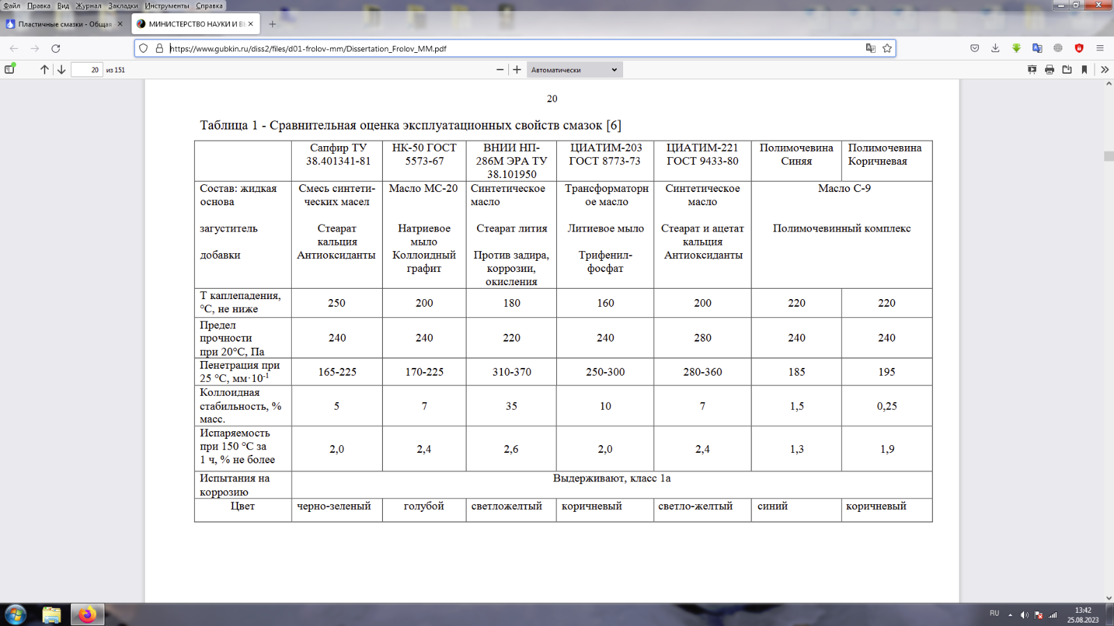
Task: Print the PDF document
Action: 1049,70
